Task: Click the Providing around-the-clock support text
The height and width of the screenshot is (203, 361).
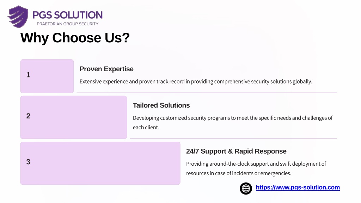Action: point(256,168)
